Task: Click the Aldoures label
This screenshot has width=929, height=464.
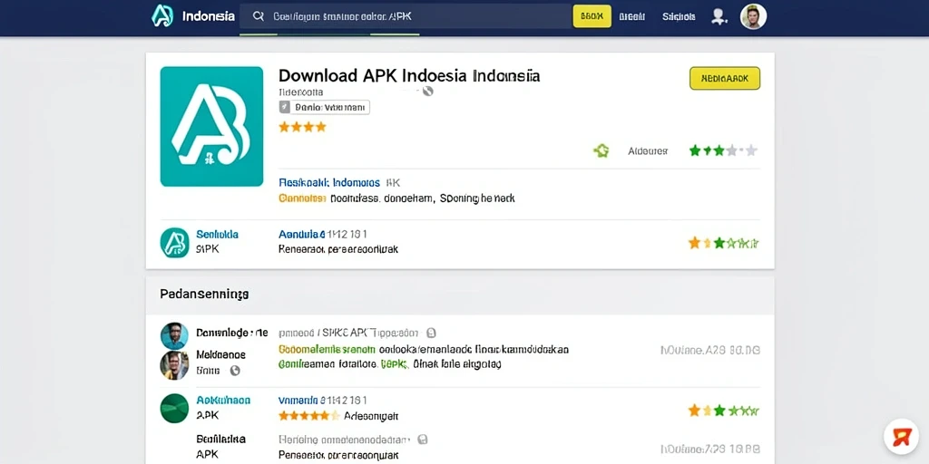Action: (648, 151)
